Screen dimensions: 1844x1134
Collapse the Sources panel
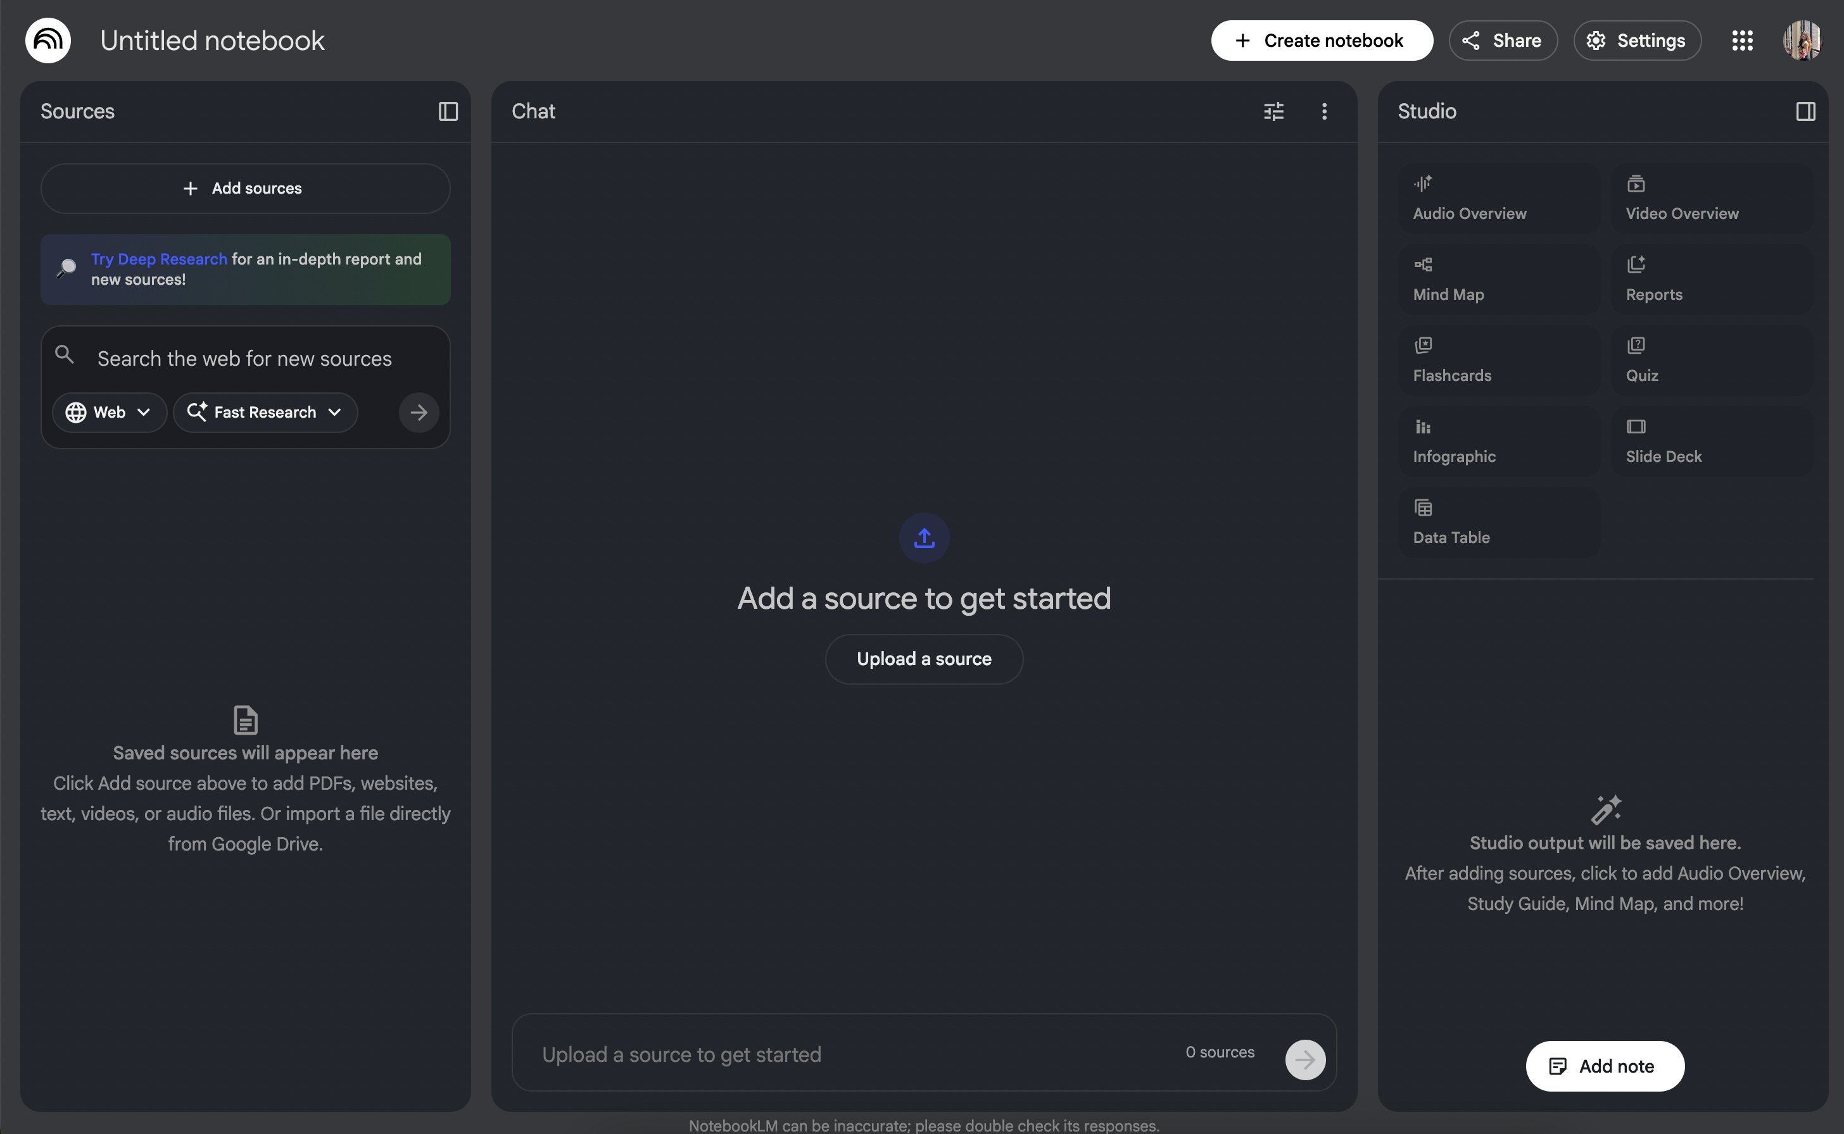(x=448, y=111)
